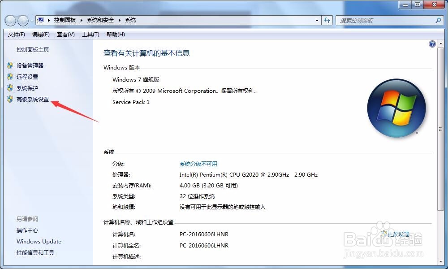Open the recent pages dropdown next to Forward
448x269 pixels.
pyautogui.click(x=32, y=21)
